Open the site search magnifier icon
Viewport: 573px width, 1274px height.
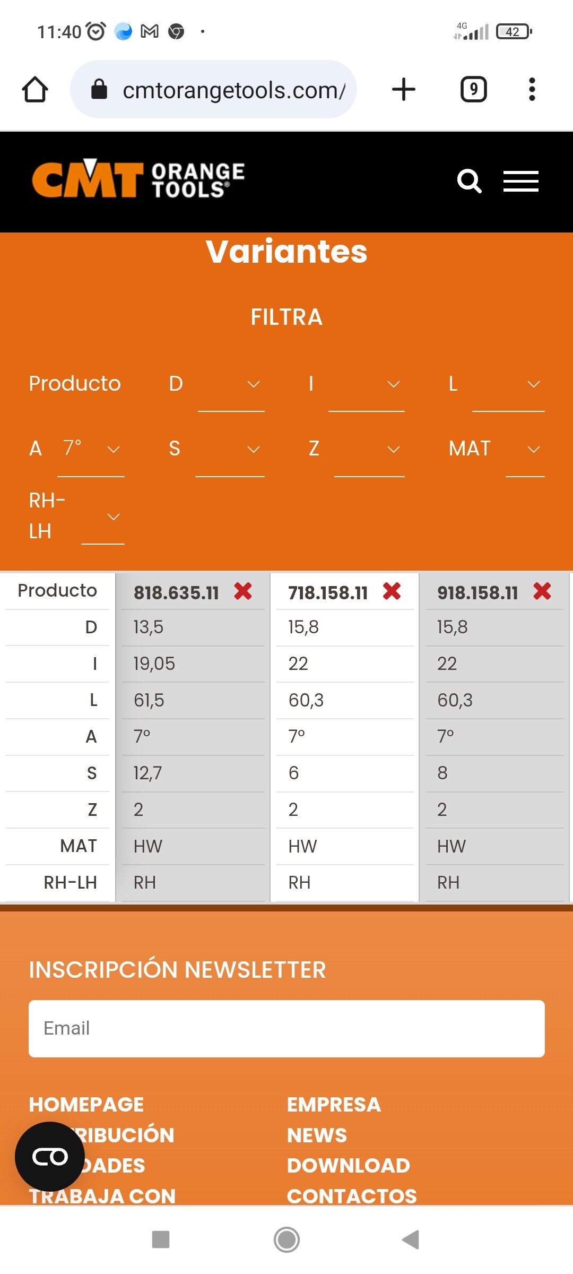(x=469, y=182)
